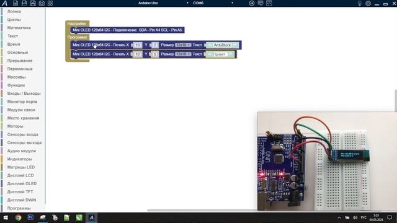Switch to ArduBlock taskbar app
The width and height of the screenshot is (397, 223).
click(91, 217)
